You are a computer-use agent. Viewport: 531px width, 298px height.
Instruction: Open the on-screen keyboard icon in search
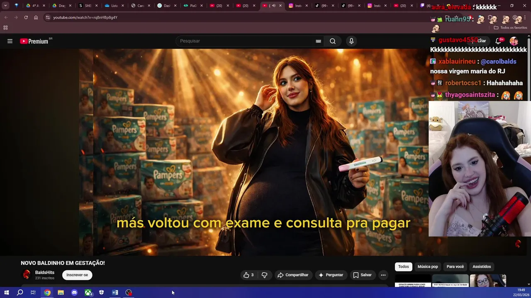(x=318, y=41)
